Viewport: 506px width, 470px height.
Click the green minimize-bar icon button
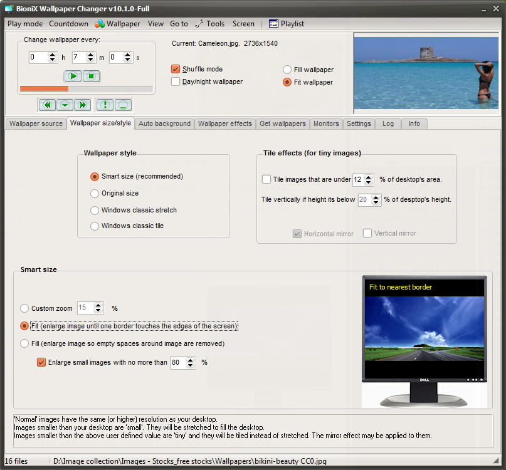pyautogui.click(x=123, y=105)
